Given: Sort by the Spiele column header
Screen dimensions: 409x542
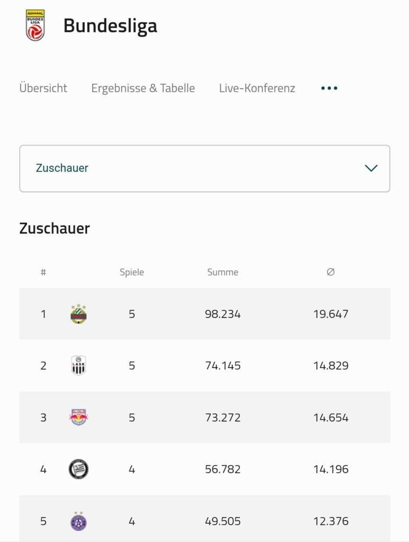Looking at the screenshot, I should pyautogui.click(x=132, y=272).
